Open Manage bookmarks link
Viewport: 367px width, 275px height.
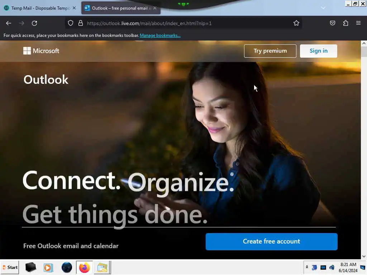tap(160, 35)
